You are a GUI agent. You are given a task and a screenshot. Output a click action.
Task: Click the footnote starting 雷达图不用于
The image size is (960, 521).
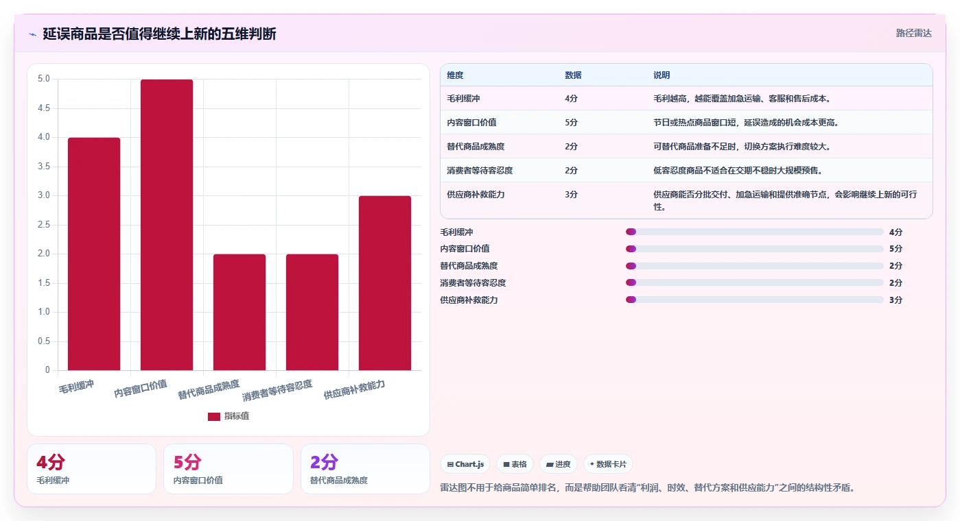(x=647, y=488)
